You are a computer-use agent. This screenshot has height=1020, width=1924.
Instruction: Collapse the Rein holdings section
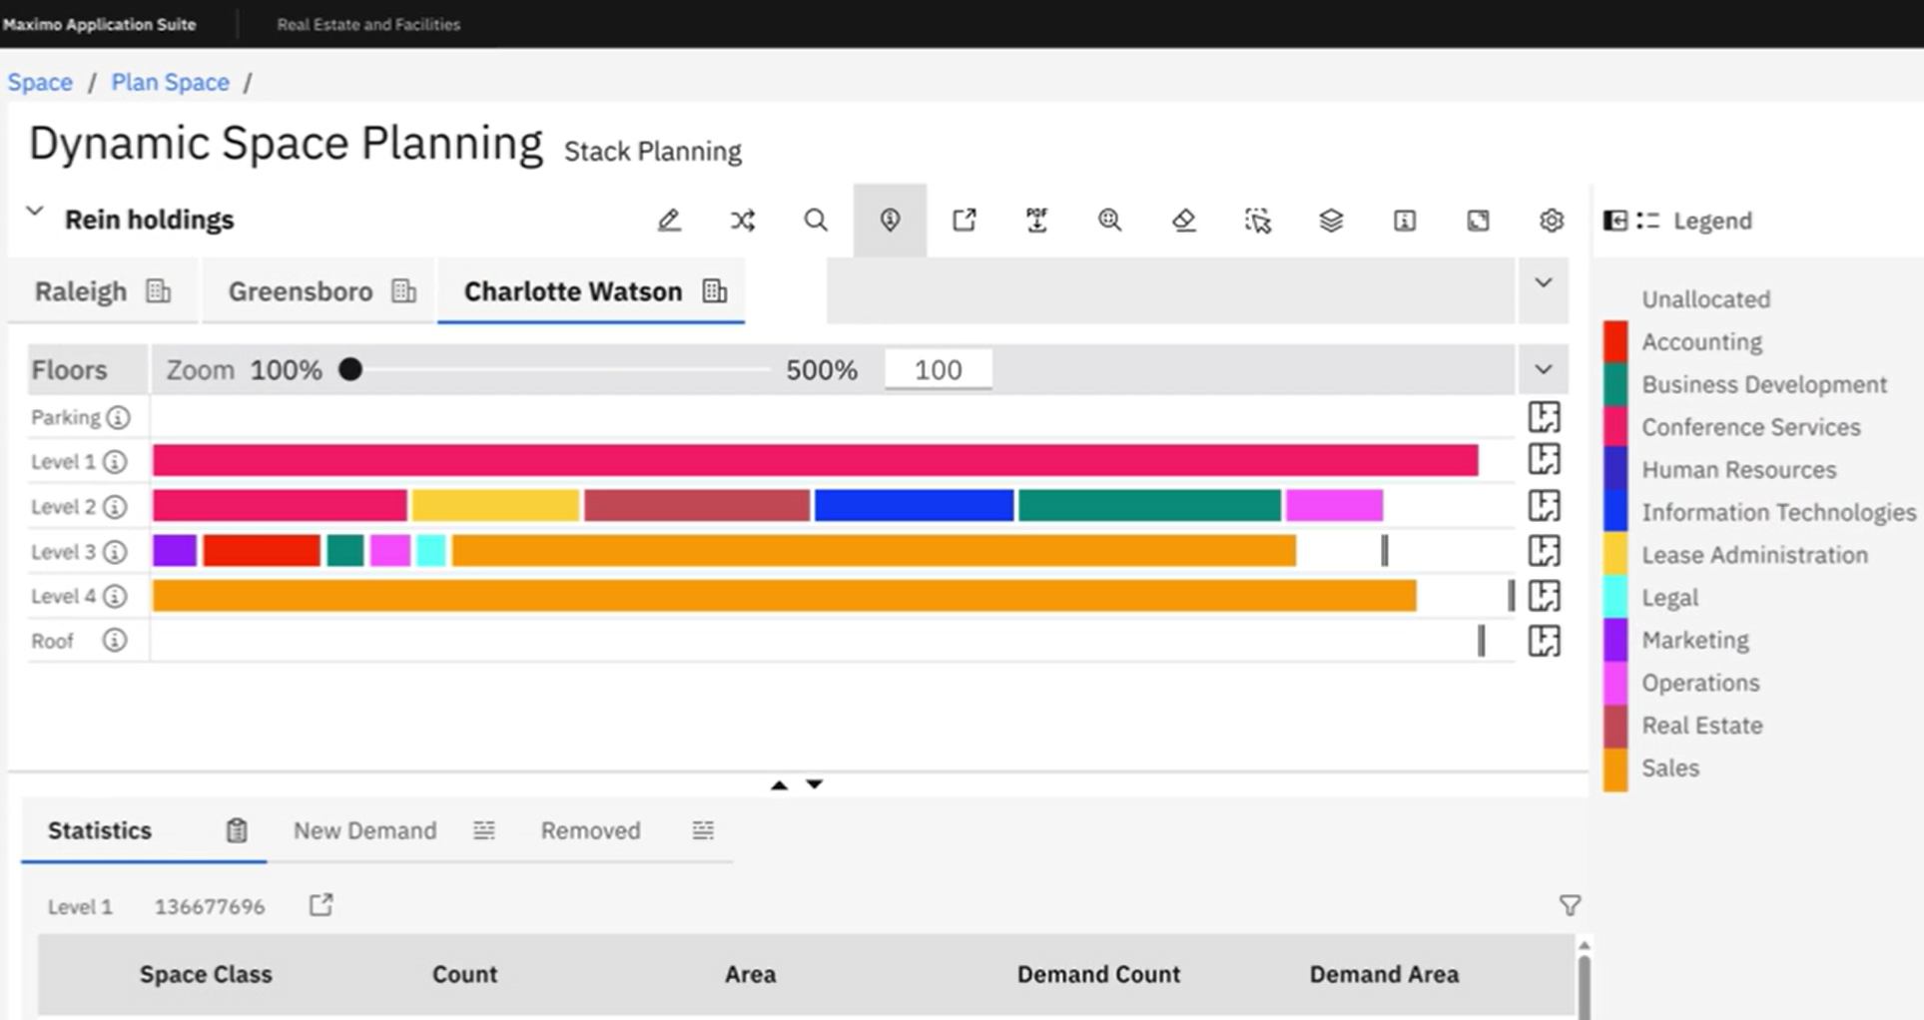(x=35, y=213)
